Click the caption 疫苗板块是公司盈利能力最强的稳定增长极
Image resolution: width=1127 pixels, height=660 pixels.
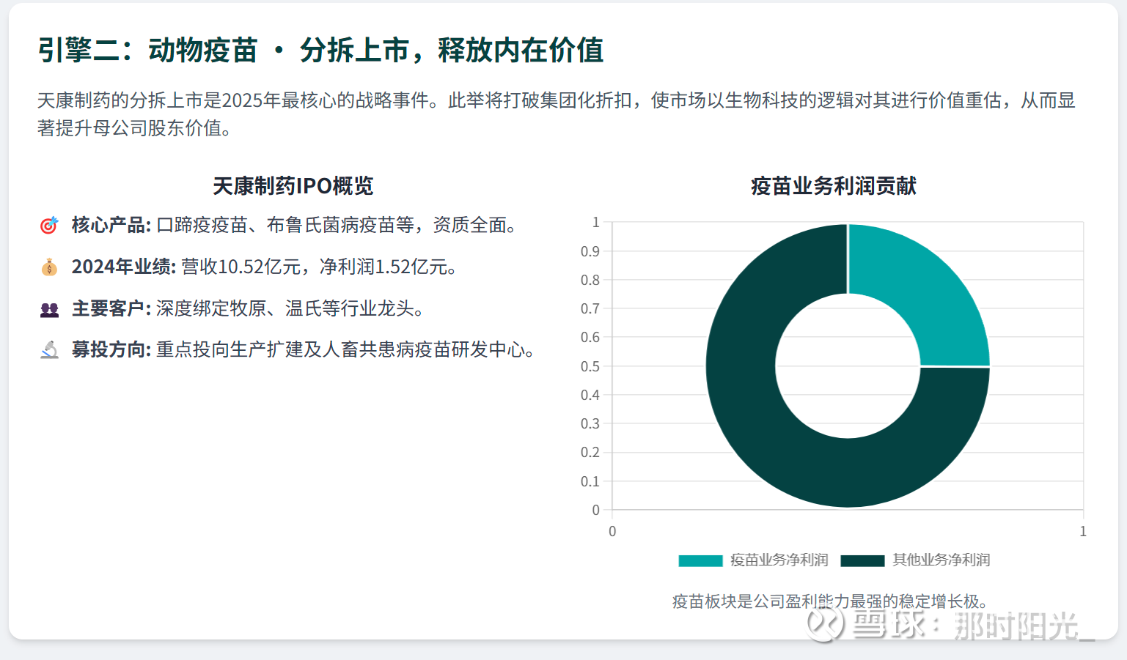tap(826, 602)
